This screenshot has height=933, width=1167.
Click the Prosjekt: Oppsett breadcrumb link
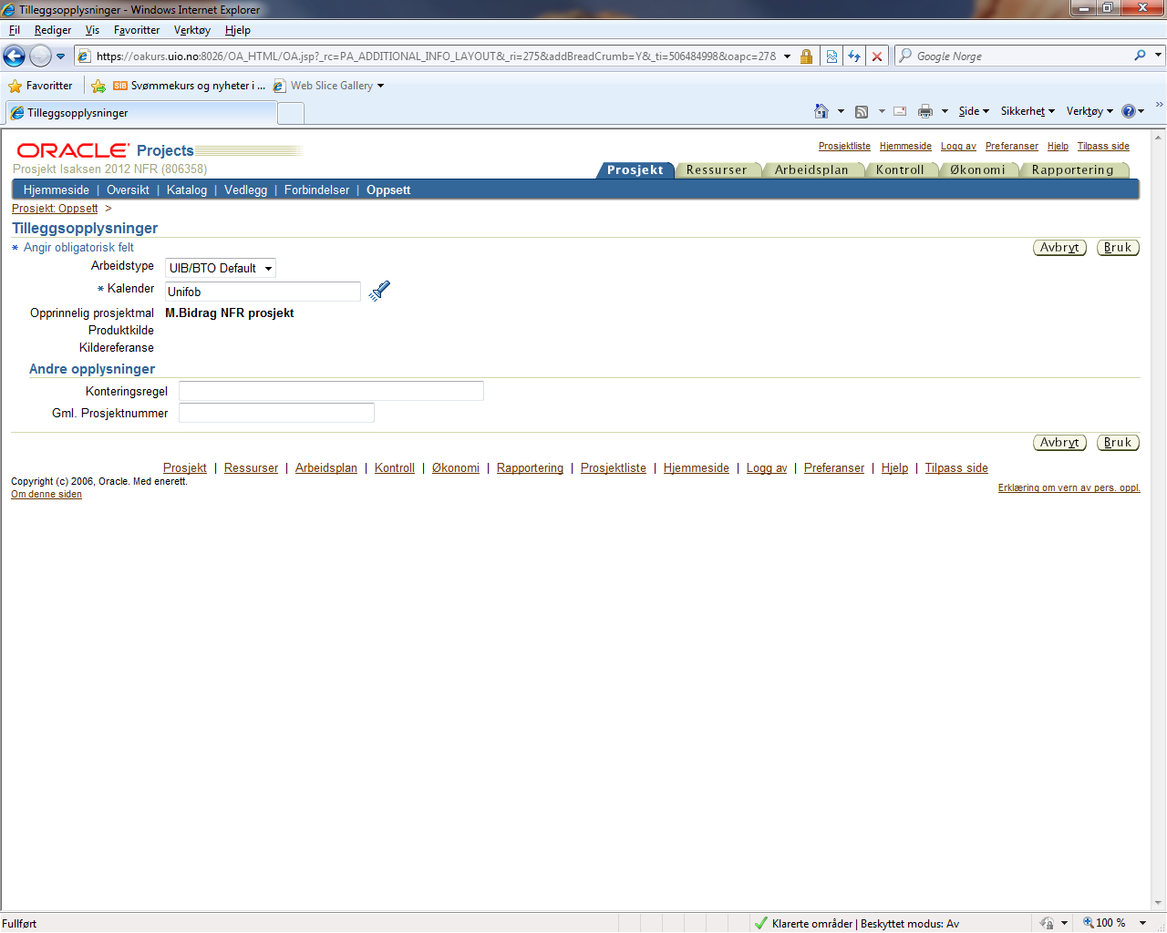pos(55,209)
